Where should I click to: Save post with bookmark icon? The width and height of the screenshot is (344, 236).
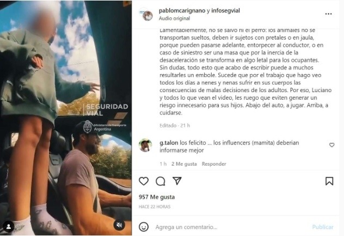pos(329,181)
